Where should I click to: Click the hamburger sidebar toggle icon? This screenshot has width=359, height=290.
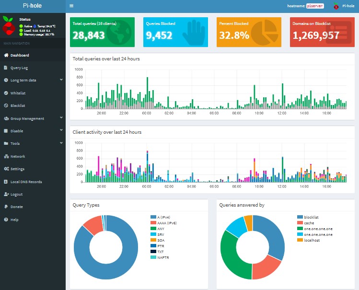point(71,6)
